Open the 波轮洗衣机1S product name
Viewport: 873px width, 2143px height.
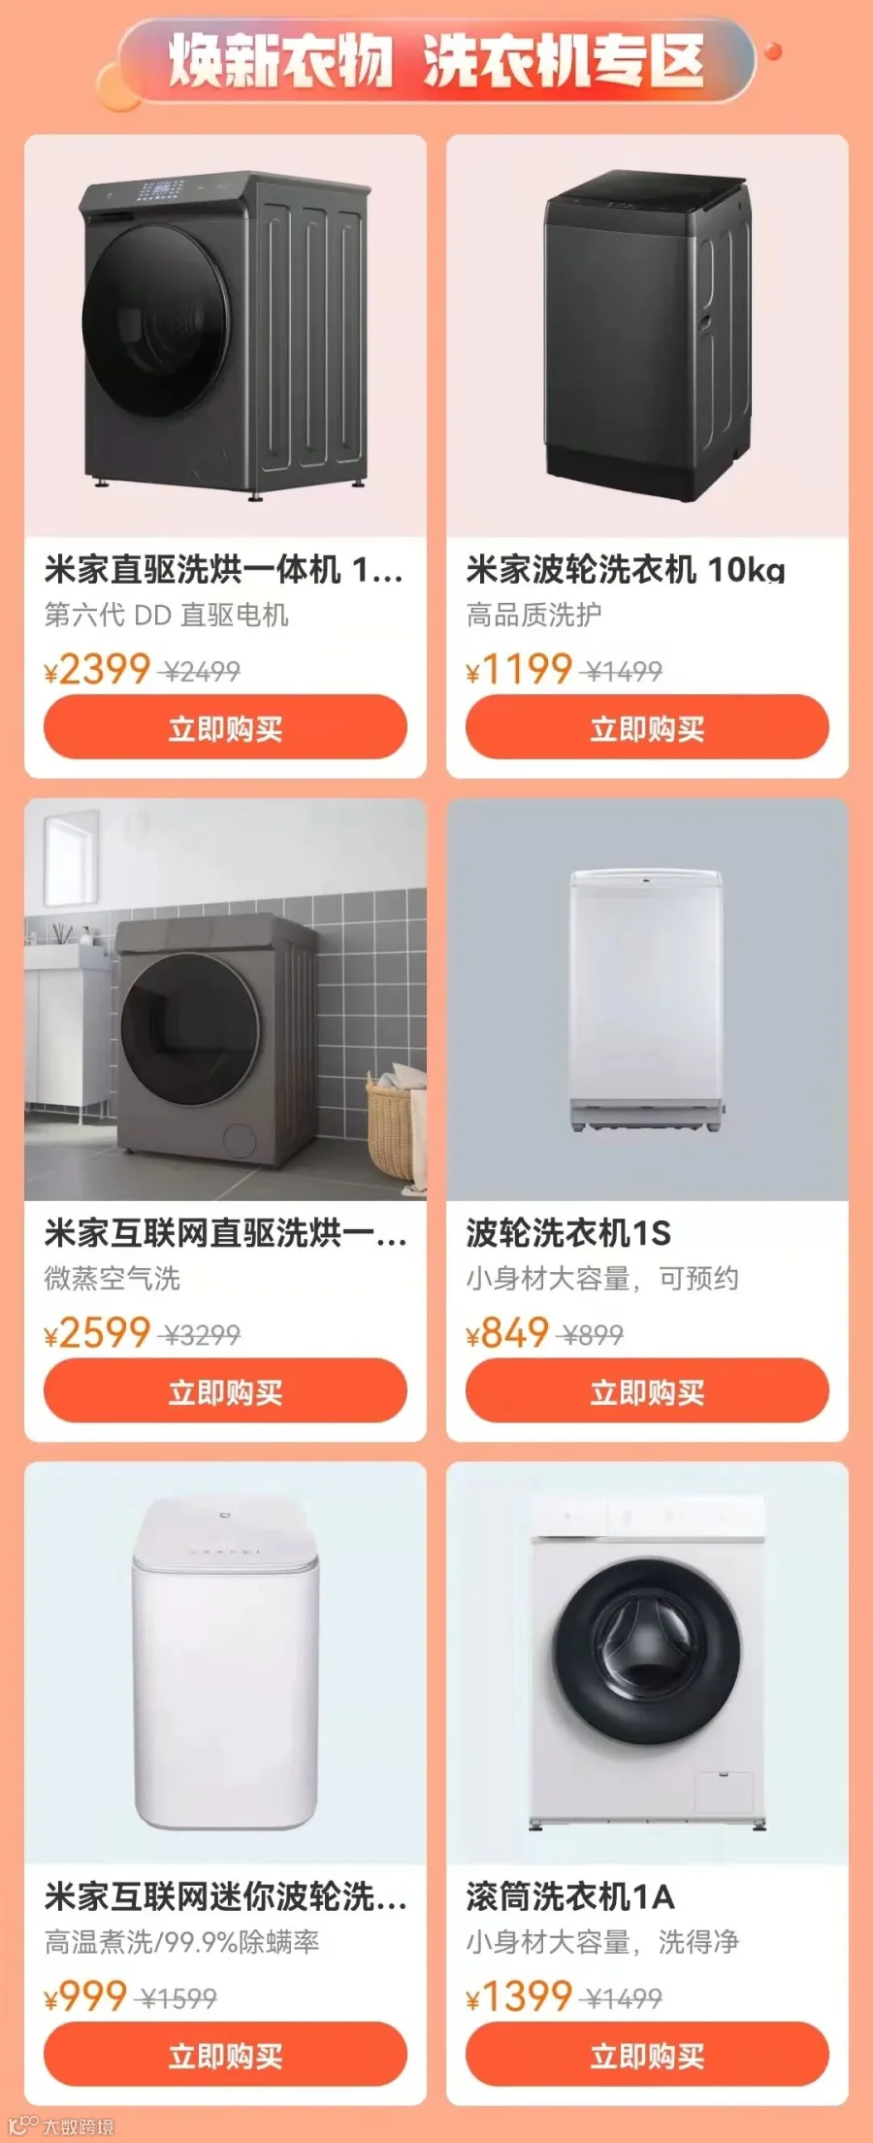click(x=568, y=1233)
